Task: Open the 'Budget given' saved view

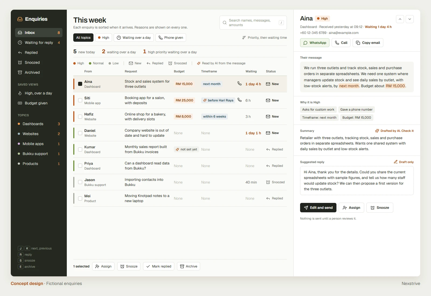Action: click(39, 103)
